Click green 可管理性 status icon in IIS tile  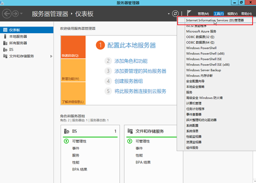pos(66,141)
